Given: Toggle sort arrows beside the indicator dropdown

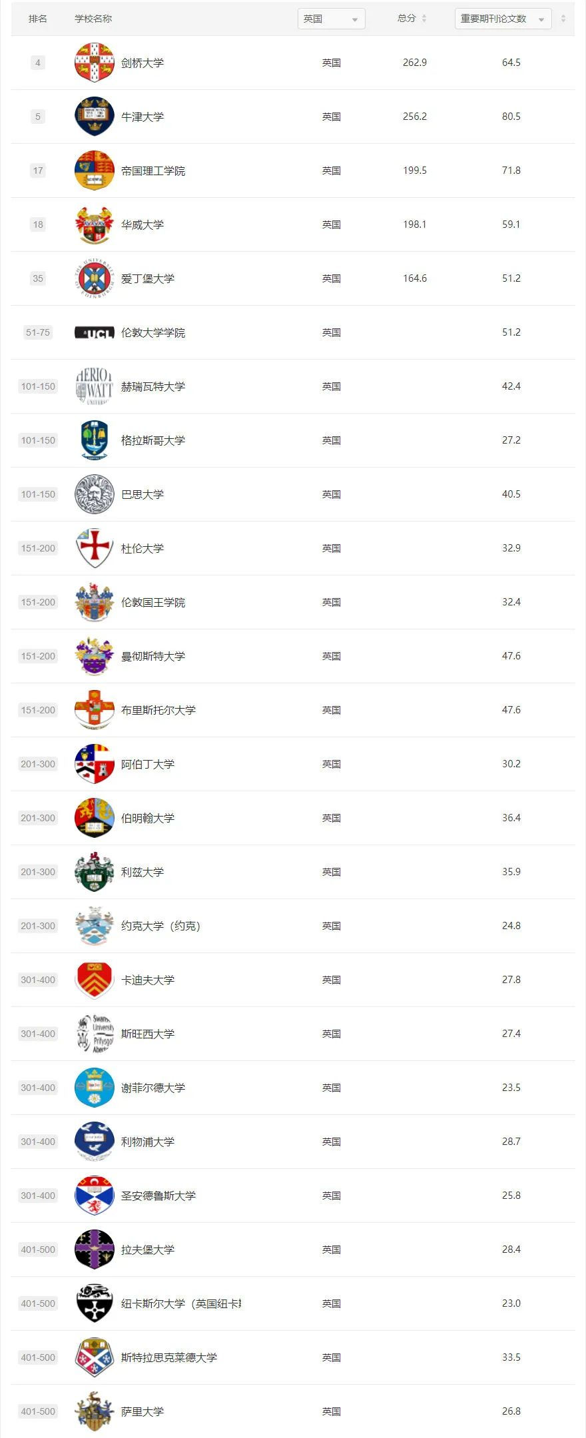Looking at the screenshot, I should 563,19.
